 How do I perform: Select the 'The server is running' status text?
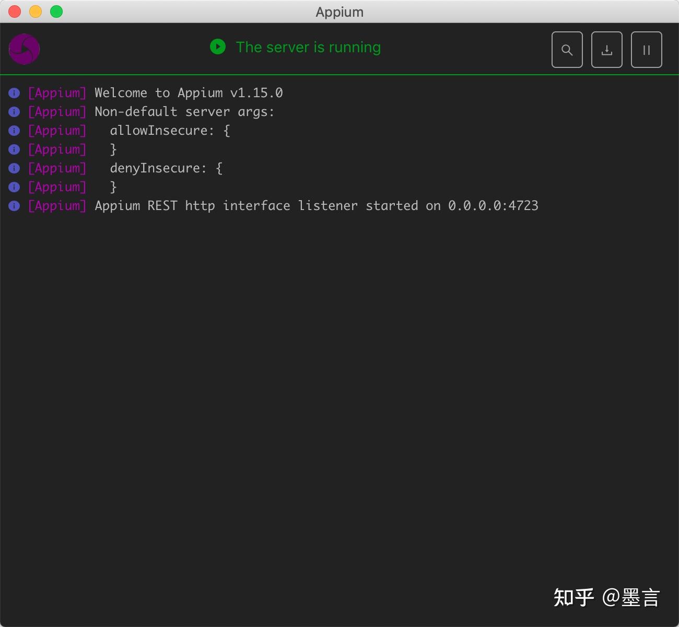[308, 47]
